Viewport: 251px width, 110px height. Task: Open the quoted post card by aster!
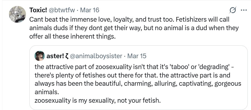pyautogui.click(x=138, y=78)
